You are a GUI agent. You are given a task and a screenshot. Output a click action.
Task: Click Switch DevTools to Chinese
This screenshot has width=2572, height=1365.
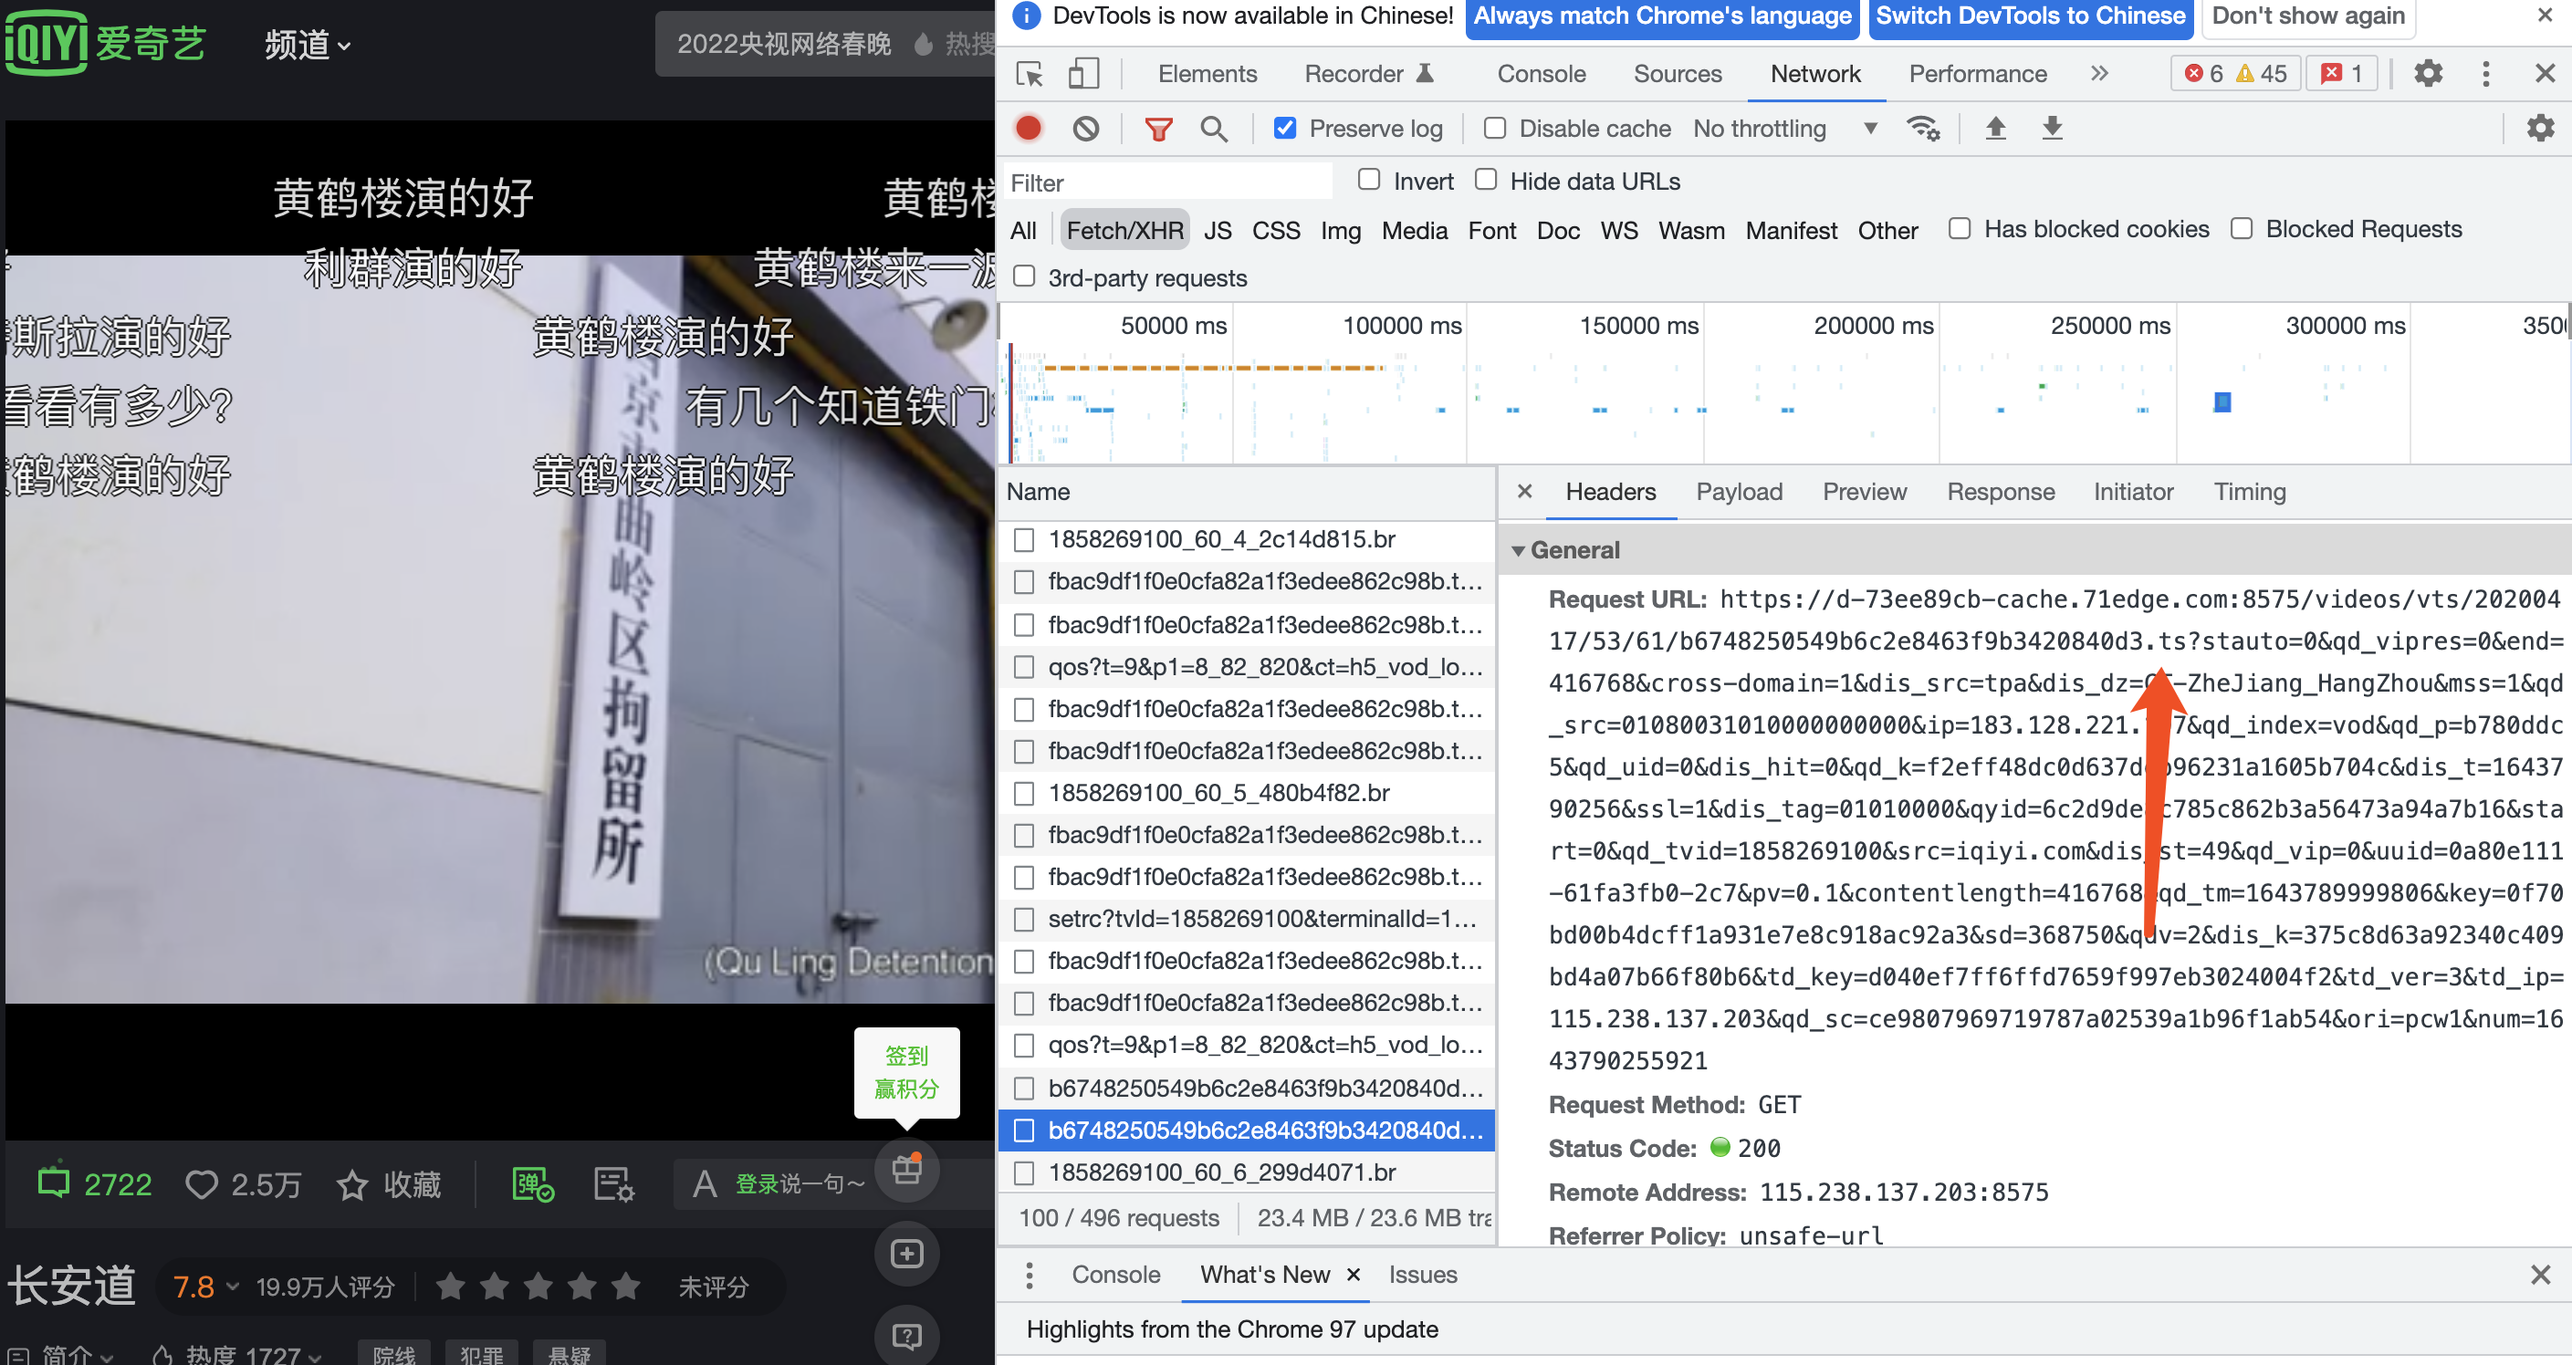pyautogui.click(x=2030, y=15)
